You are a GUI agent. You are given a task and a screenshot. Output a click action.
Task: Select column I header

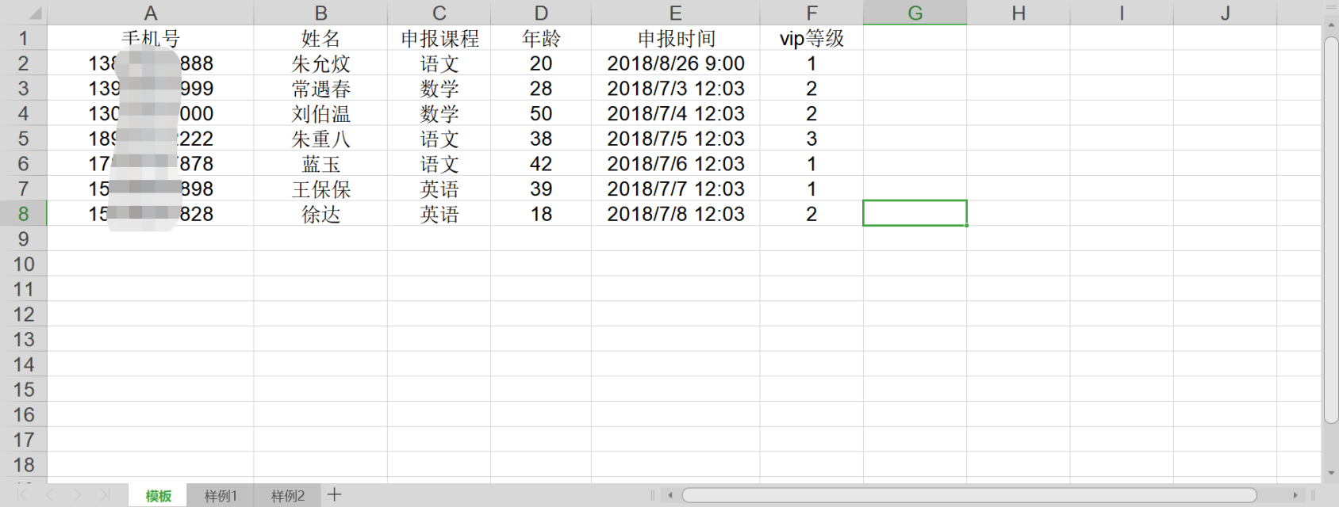pos(1122,13)
